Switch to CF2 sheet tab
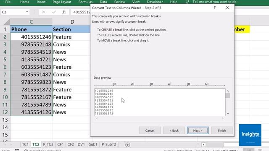This screenshot has width=269, height=151. coord(71,144)
